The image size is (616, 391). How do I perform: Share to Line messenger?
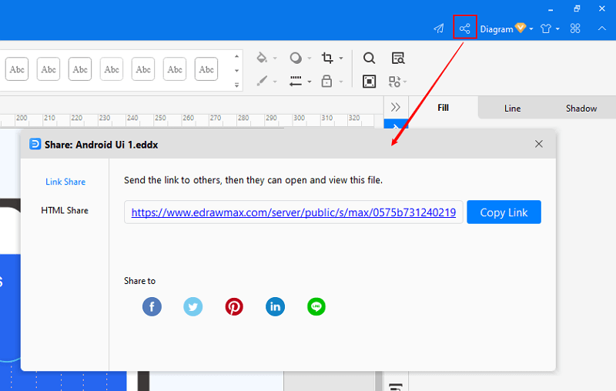(x=316, y=306)
